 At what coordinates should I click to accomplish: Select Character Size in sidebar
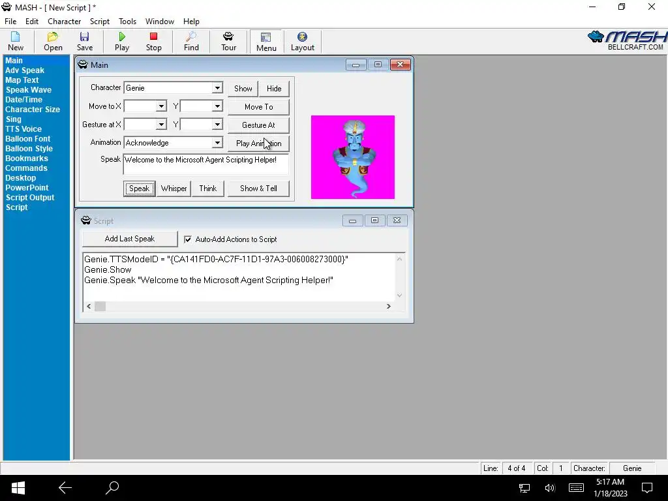[33, 110]
